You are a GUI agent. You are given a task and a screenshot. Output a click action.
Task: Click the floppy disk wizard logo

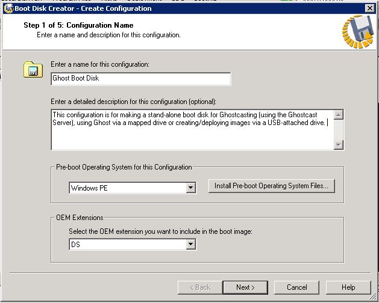[x=358, y=32]
